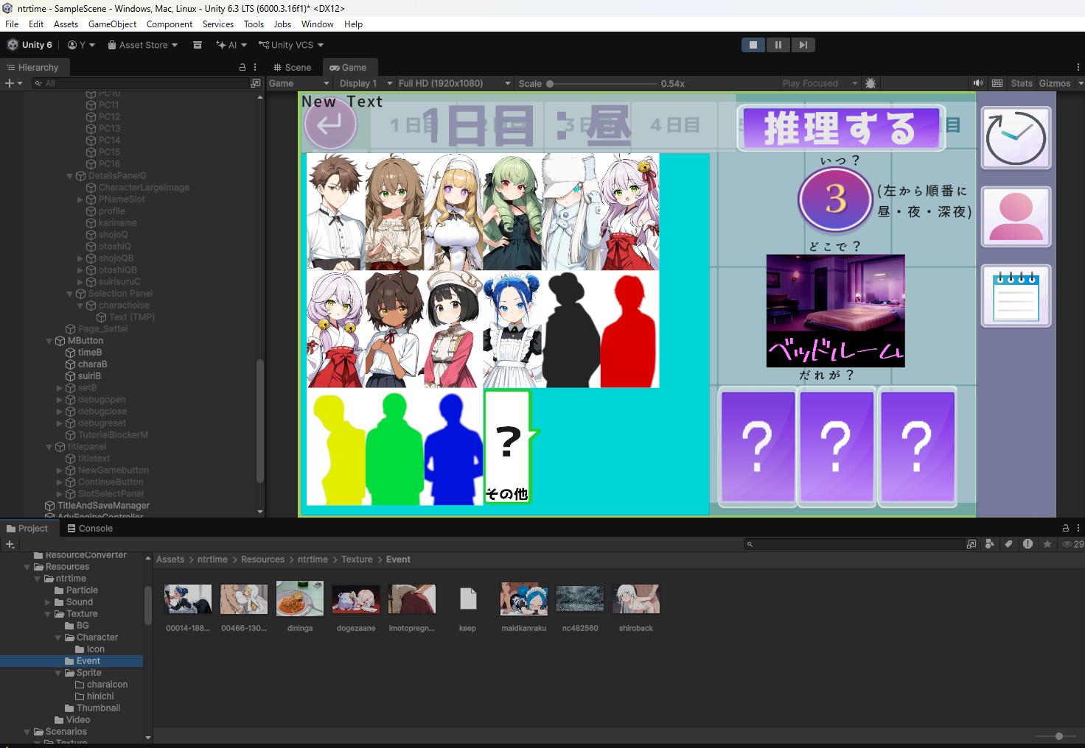Click the その他 question mark card

[509, 447]
